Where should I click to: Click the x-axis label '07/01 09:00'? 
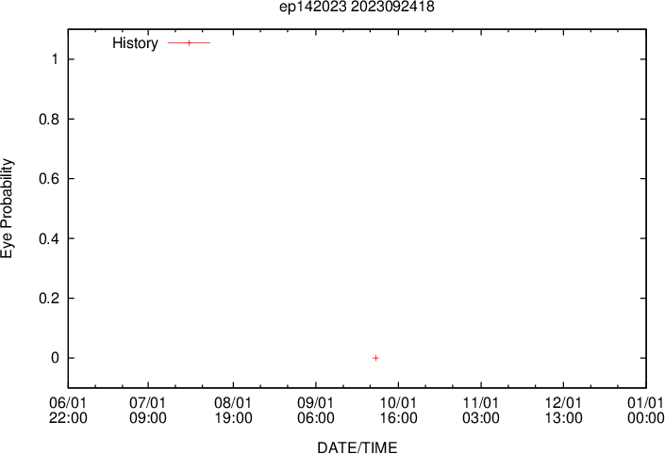(x=148, y=411)
